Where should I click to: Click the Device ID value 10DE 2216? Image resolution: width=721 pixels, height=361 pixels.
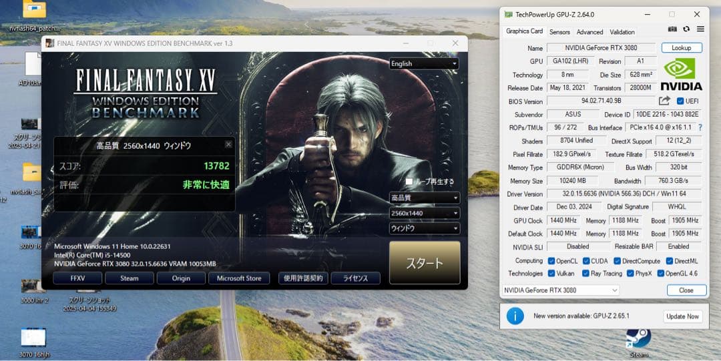667,114
